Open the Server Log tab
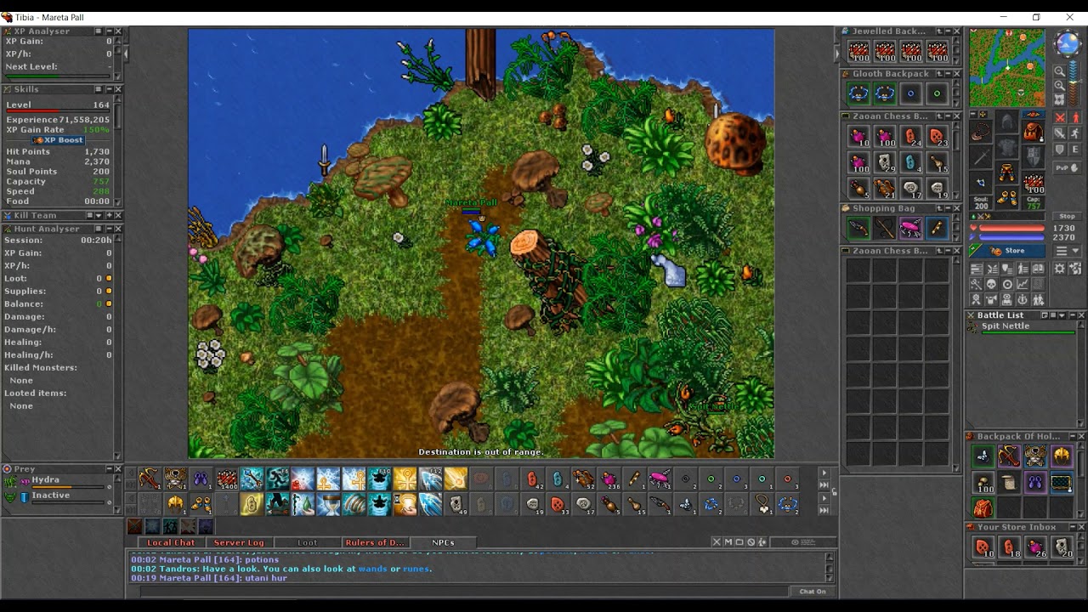1088x612 pixels. [x=239, y=542]
